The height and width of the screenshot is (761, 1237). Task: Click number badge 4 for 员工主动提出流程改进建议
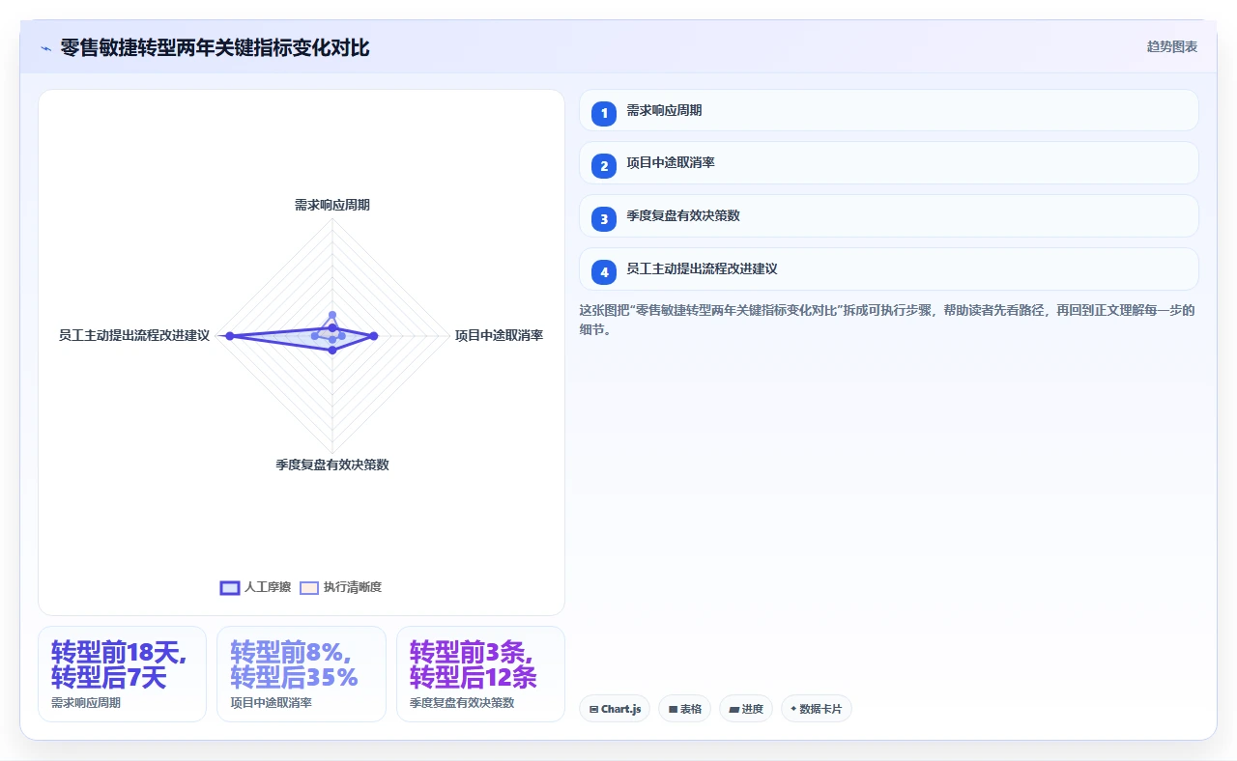click(x=604, y=271)
